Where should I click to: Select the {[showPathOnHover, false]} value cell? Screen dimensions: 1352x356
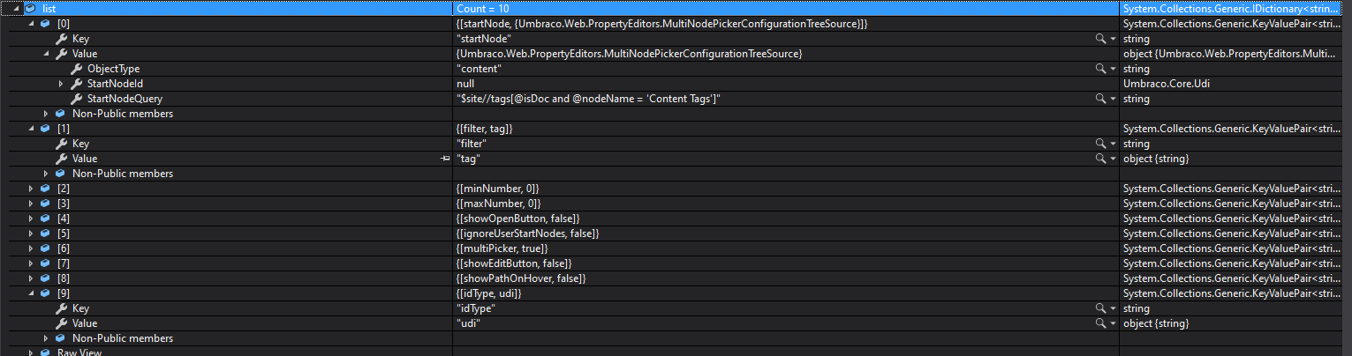(x=785, y=278)
